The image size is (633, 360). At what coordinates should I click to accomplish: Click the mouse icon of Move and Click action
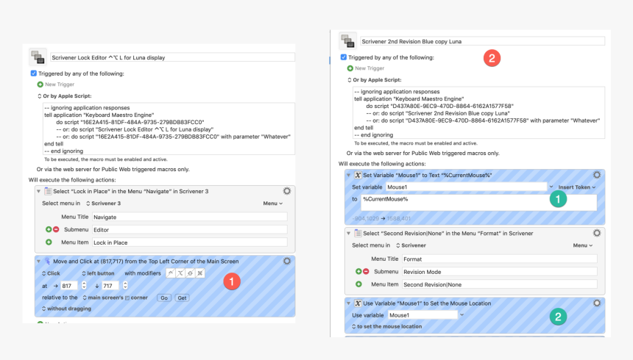48,262
